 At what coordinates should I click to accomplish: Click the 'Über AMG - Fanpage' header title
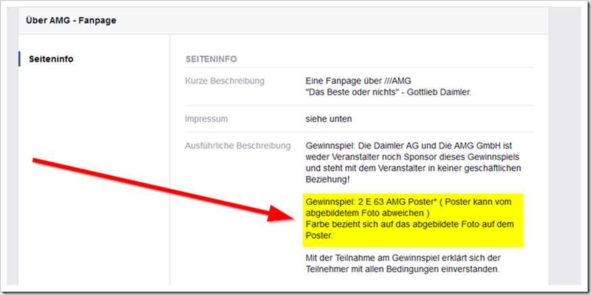tap(71, 20)
